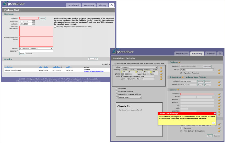Select the Re-Route Internal radio option
The width and height of the screenshot is (225, 143).
[x=117, y=91]
